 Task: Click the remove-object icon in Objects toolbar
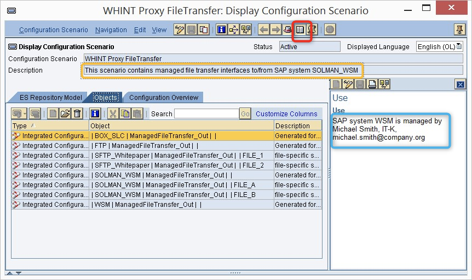(x=35, y=114)
